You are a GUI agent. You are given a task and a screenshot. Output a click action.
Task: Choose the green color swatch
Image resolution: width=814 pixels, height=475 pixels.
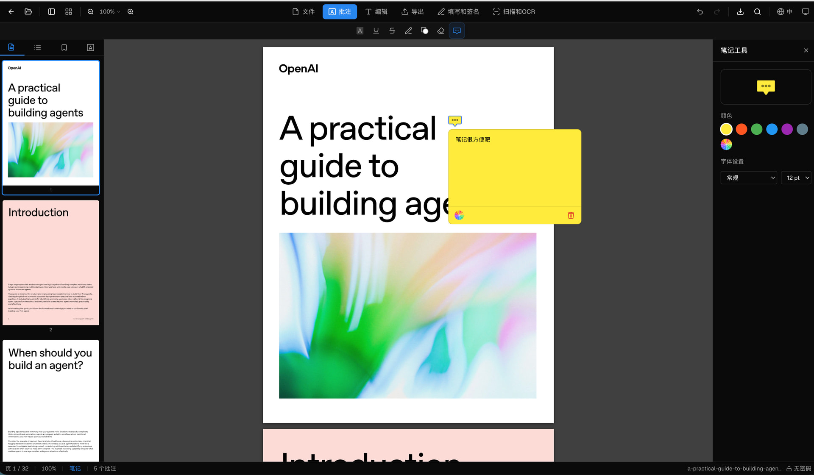(757, 129)
